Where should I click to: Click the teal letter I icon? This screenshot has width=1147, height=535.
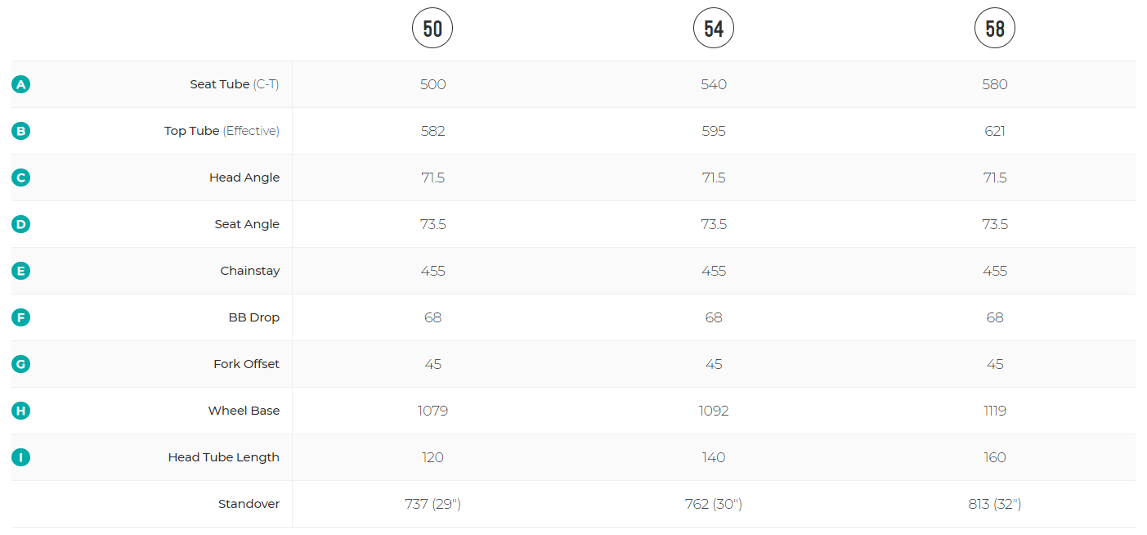pyautogui.click(x=21, y=457)
